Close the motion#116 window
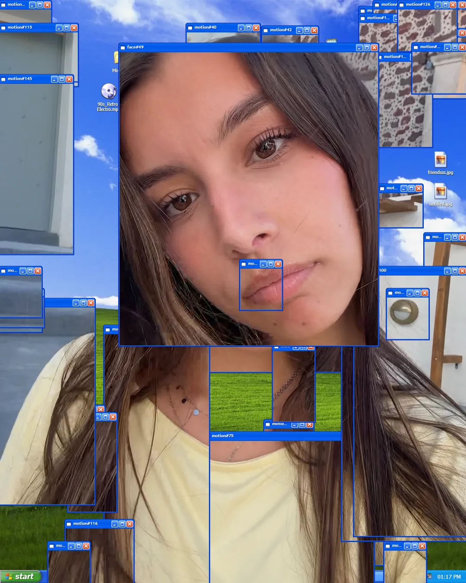 [129, 524]
